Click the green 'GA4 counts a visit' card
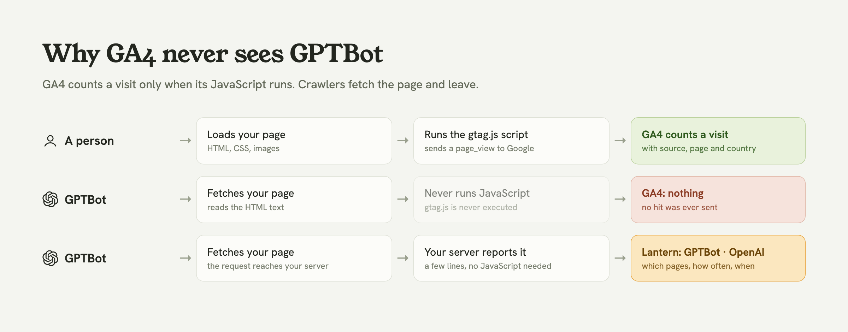Screen dimensions: 848x332 [x=718, y=141]
